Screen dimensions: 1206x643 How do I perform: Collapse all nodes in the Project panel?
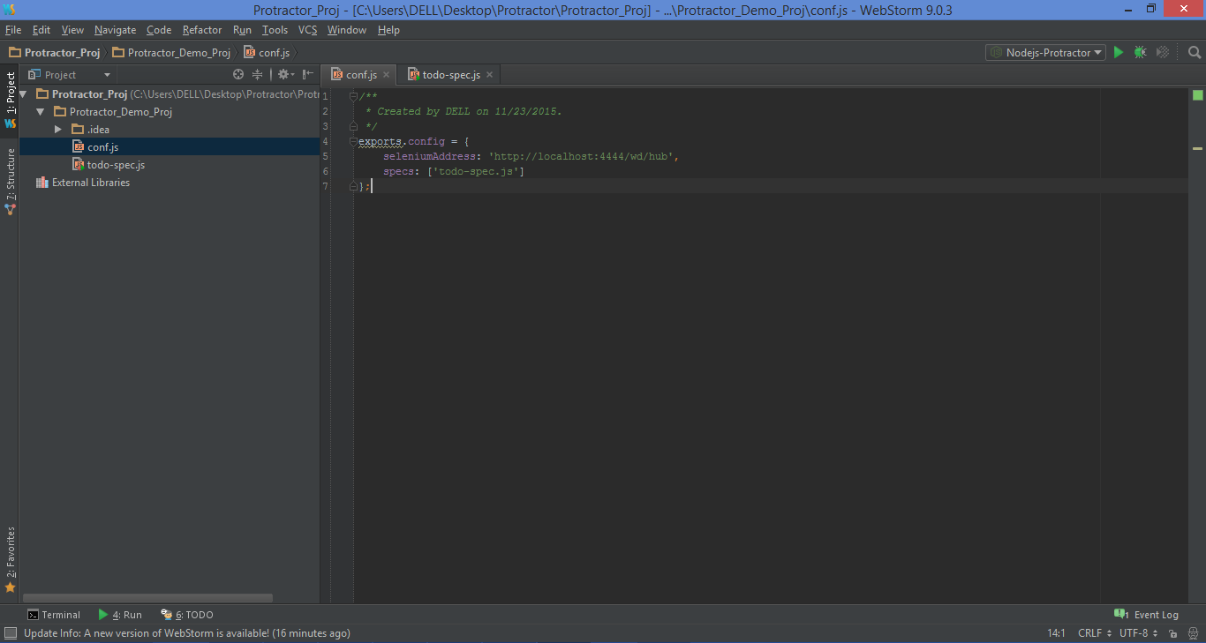pyautogui.click(x=257, y=74)
